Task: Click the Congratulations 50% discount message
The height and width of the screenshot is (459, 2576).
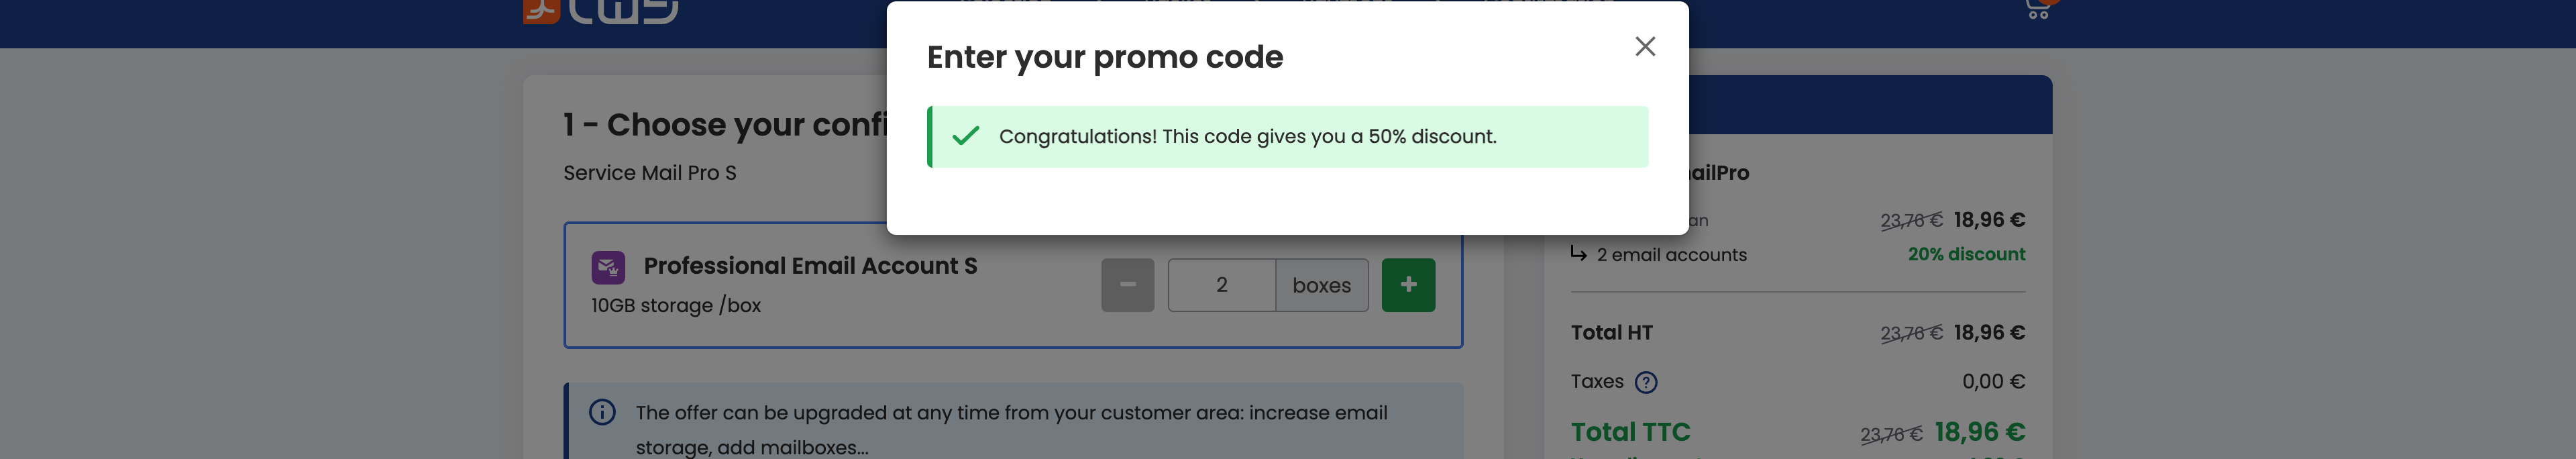Action: pyautogui.click(x=1247, y=137)
